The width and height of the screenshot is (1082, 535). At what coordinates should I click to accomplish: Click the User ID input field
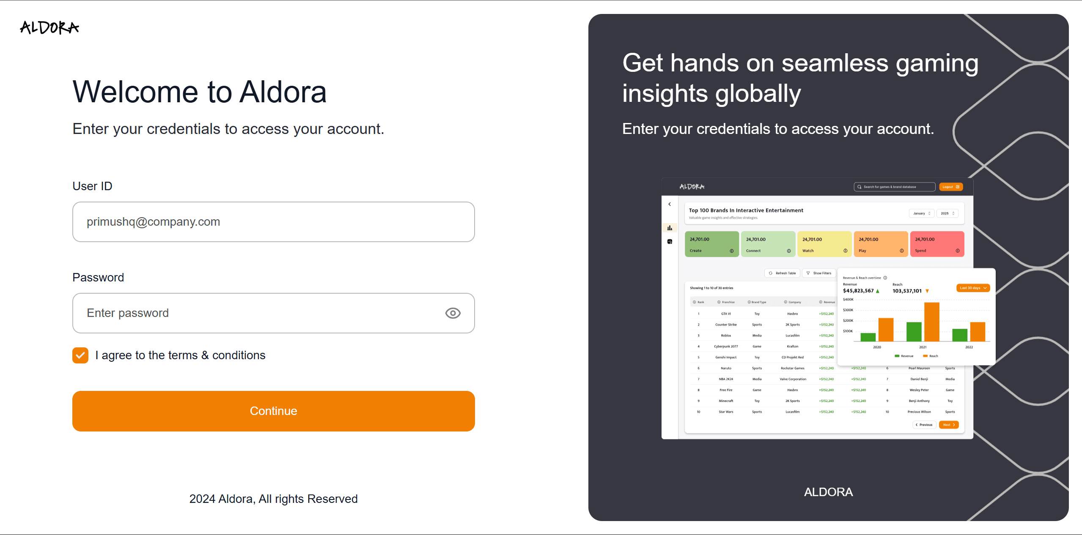(273, 222)
